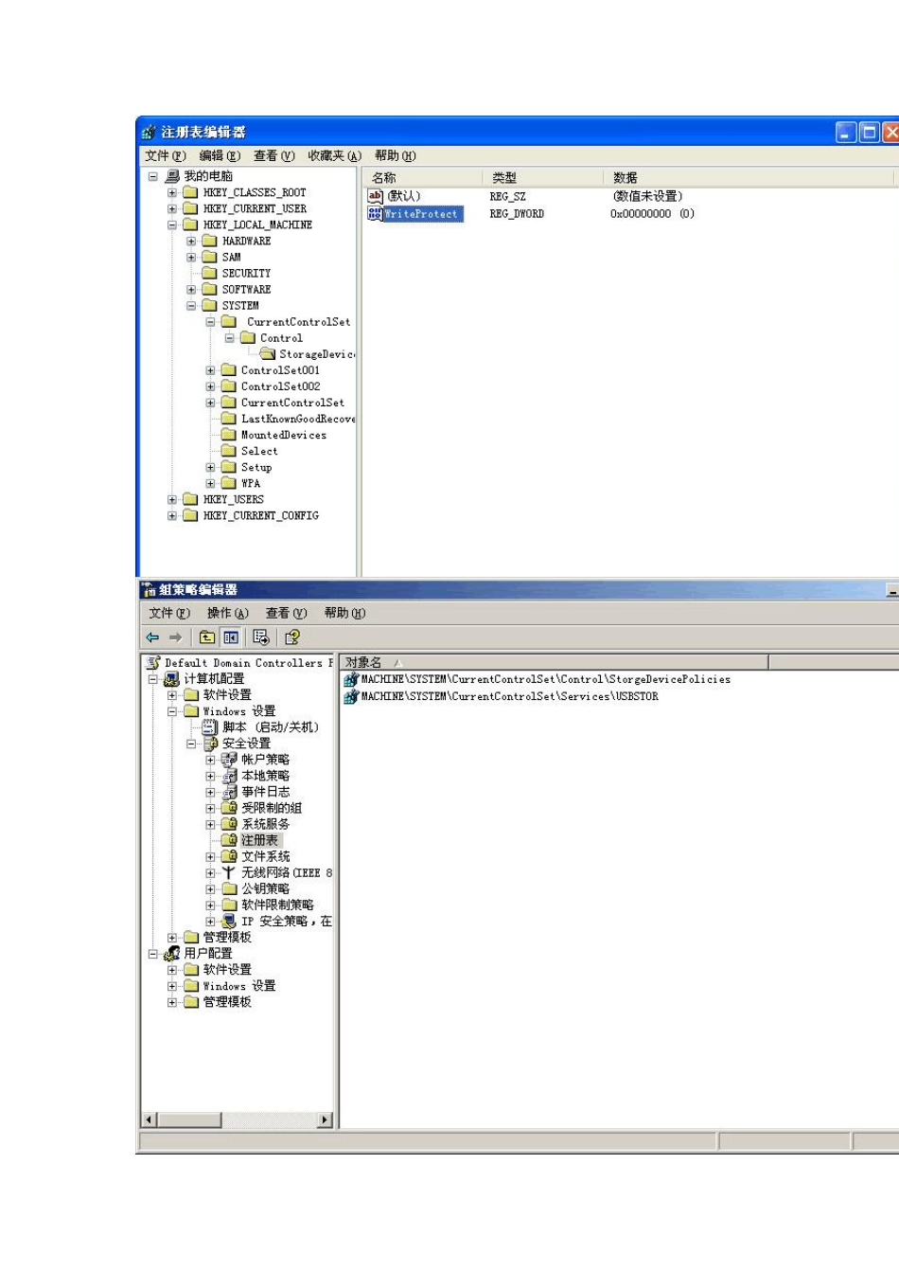Click the 类型 column header
This screenshot has width=899, height=1273.
[x=504, y=178]
